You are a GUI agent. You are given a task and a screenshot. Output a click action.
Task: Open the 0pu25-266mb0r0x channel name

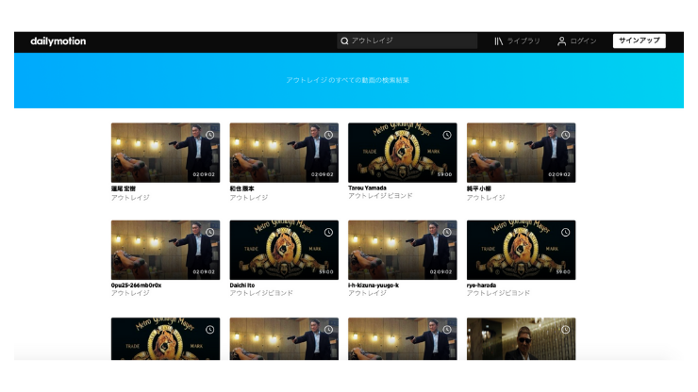click(x=136, y=286)
